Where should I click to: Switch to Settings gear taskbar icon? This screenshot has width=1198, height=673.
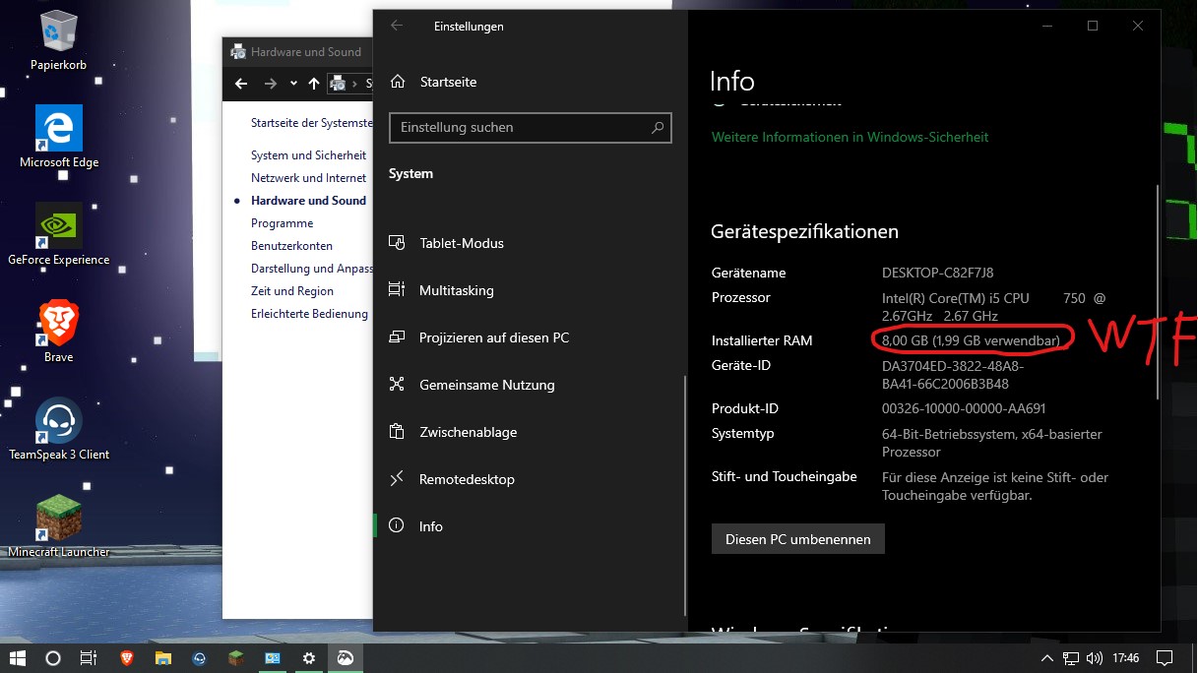point(309,658)
